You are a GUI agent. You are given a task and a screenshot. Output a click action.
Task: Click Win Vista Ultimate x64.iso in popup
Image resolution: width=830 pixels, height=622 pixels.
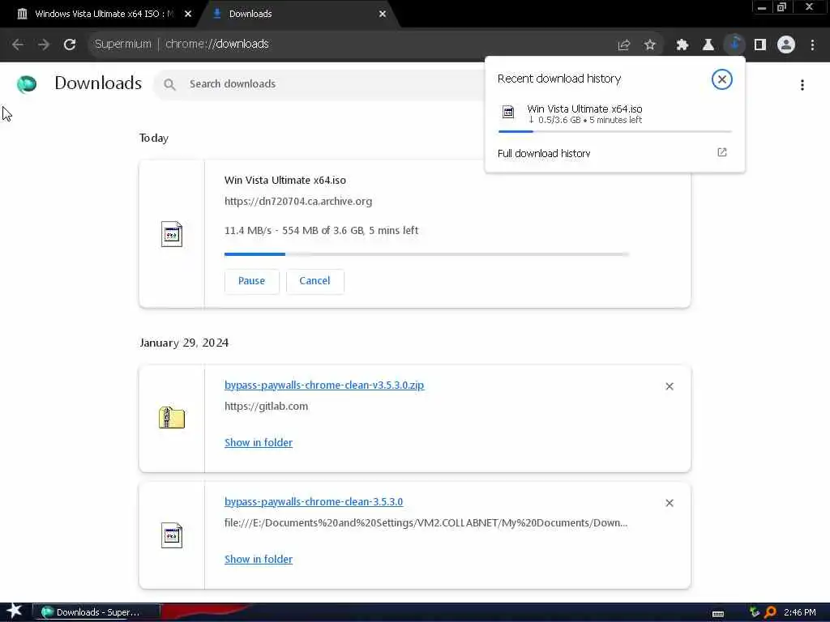[x=584, y=109]
